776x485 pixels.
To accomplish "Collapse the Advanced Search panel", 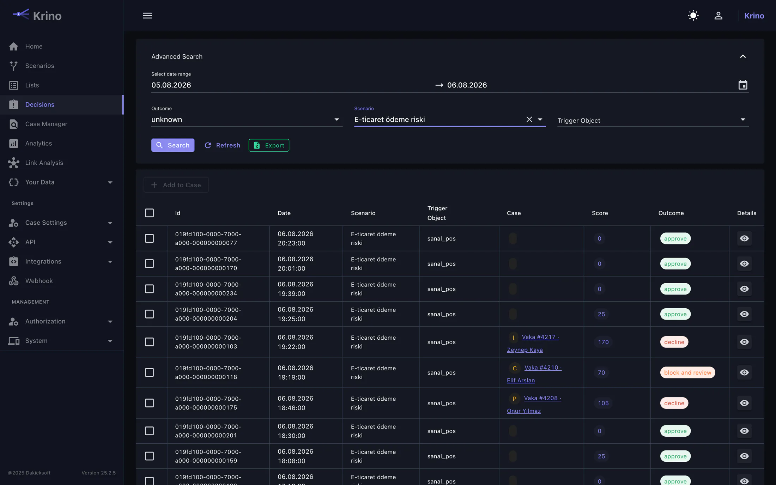I will click(x=743, y=56).
